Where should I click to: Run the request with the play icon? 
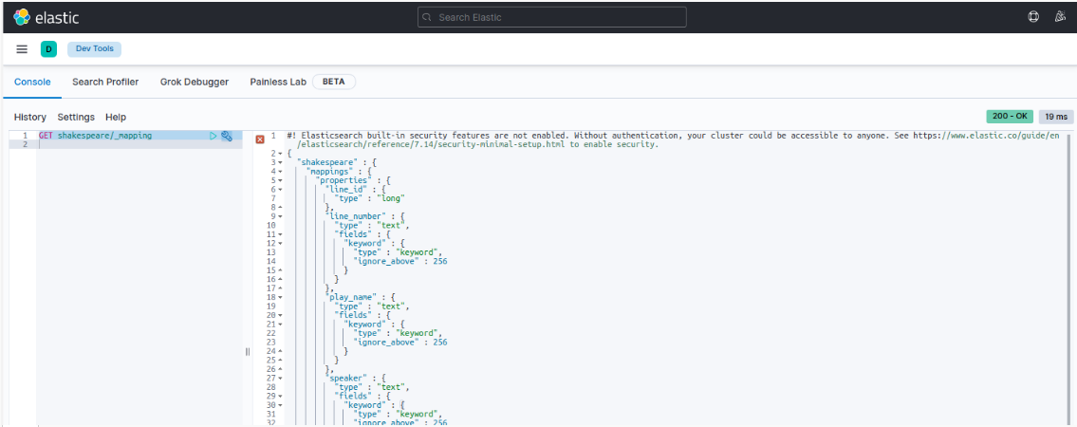coord(213,136)
